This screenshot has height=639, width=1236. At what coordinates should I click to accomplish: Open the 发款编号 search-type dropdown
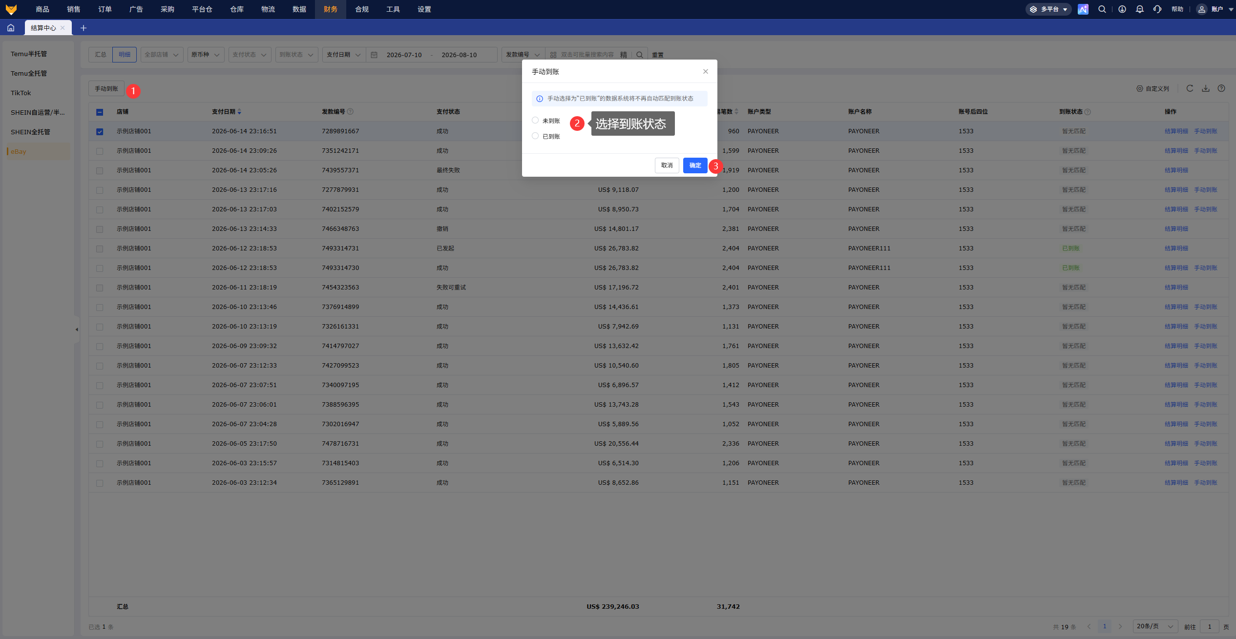pyautogui.click(x=523, y=55)
